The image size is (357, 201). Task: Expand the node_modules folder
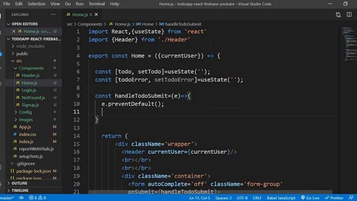coord(30,46)
